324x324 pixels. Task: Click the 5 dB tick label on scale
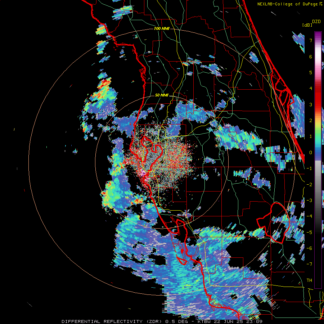pyautogui.click(x=311, y=72)
